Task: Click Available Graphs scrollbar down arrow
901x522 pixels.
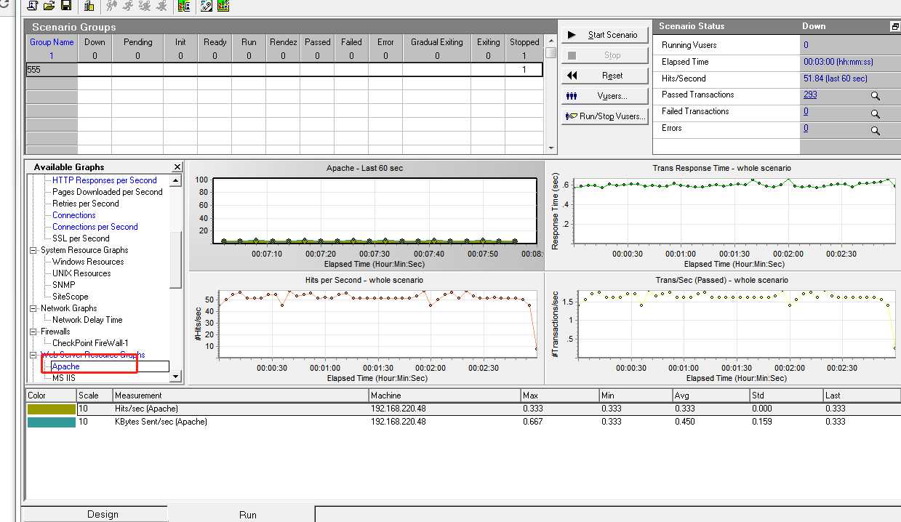Action: coord(175,377)
